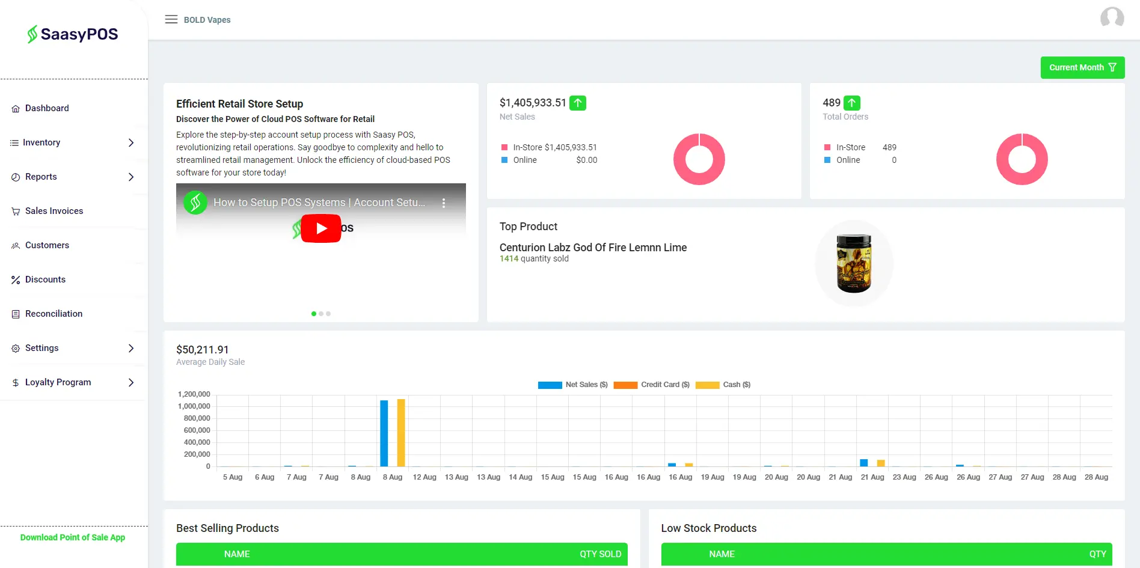Click the Reconciliation document icon
This screenshot has height=568, width=1140.
tap(16, 314)
